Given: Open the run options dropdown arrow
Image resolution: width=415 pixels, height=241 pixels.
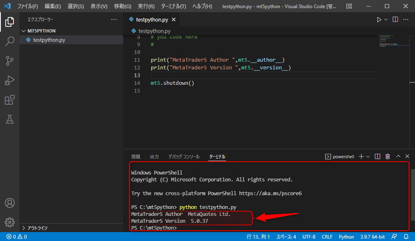Looking at the screenshot, I should point(386,19).
